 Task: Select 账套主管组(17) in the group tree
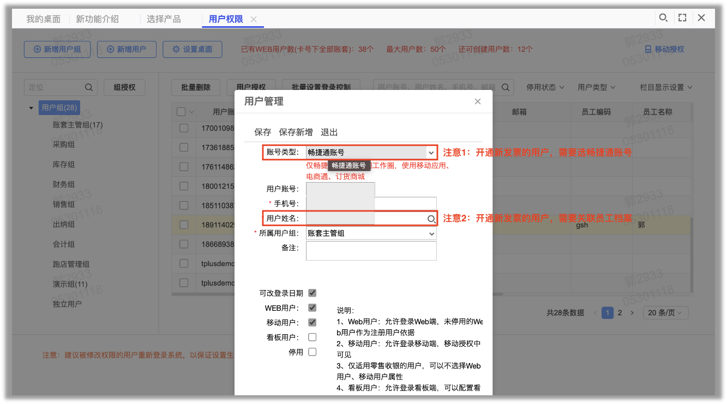77,125
